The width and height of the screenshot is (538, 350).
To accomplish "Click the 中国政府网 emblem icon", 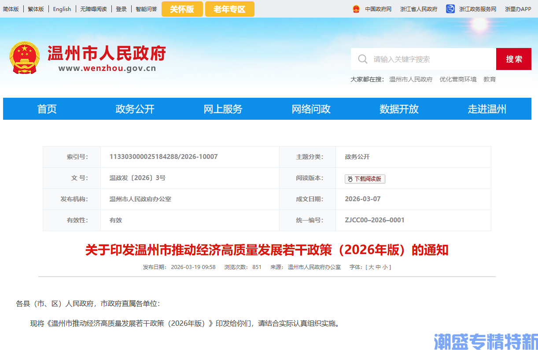I will (x=356, y=8).
